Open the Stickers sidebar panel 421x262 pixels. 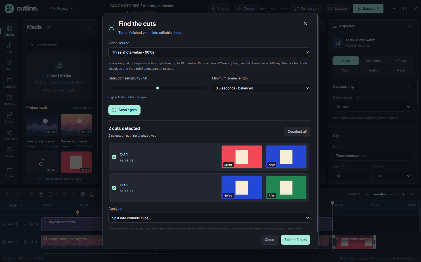(9, 100)
